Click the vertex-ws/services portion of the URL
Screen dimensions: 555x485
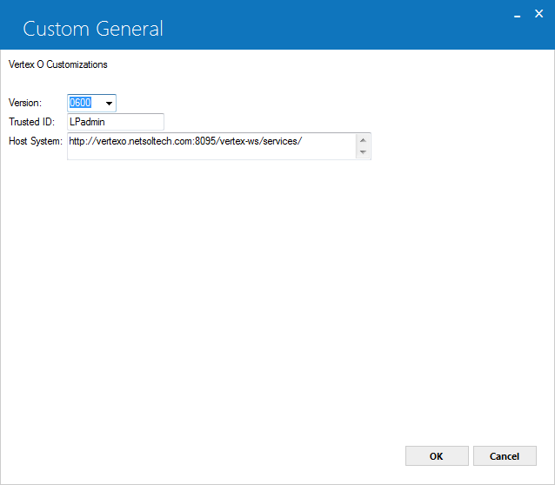tap(259, 141)
